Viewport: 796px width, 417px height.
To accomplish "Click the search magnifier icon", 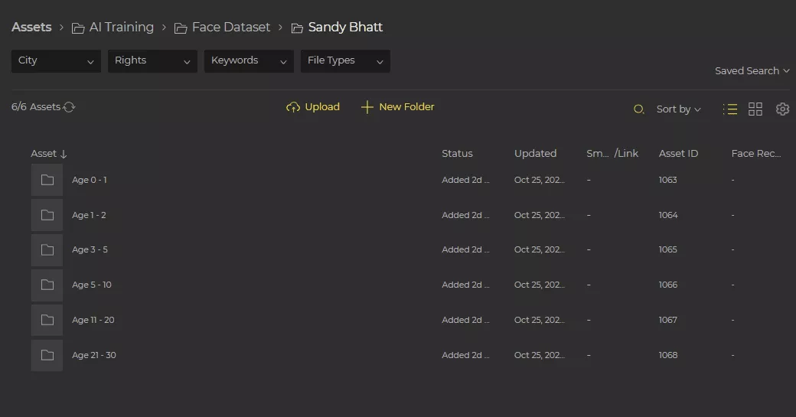I will pos(638,109).
